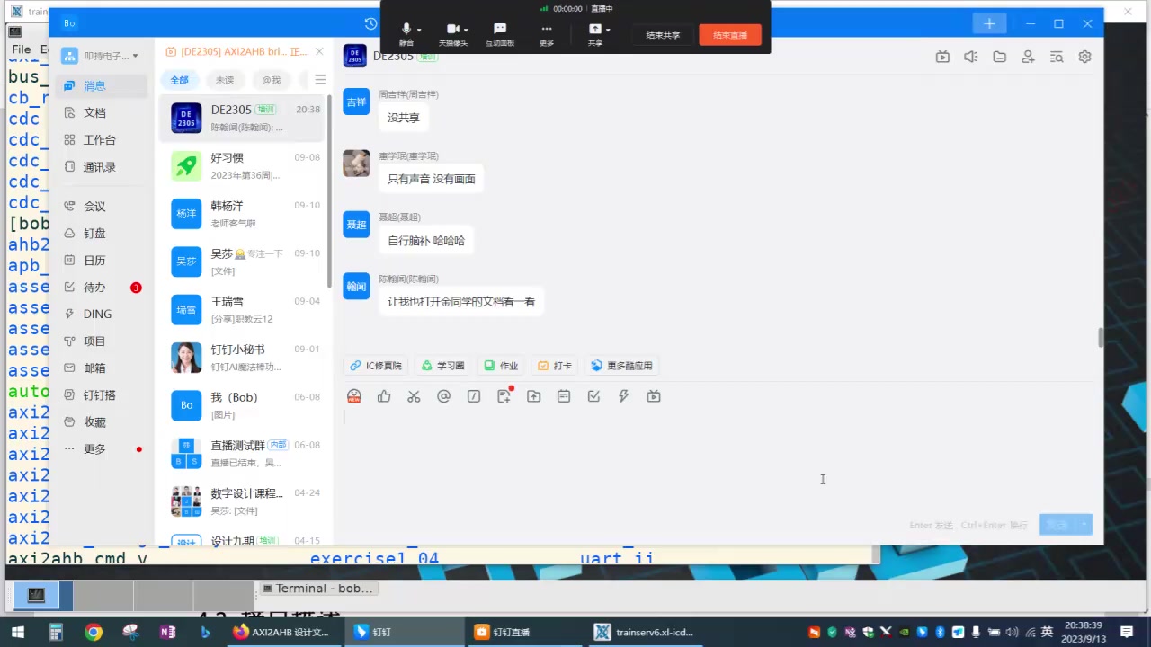Expand 更多 items in sidebar
The width and height of the screenshot is (1151, 647).
(102, 449)
